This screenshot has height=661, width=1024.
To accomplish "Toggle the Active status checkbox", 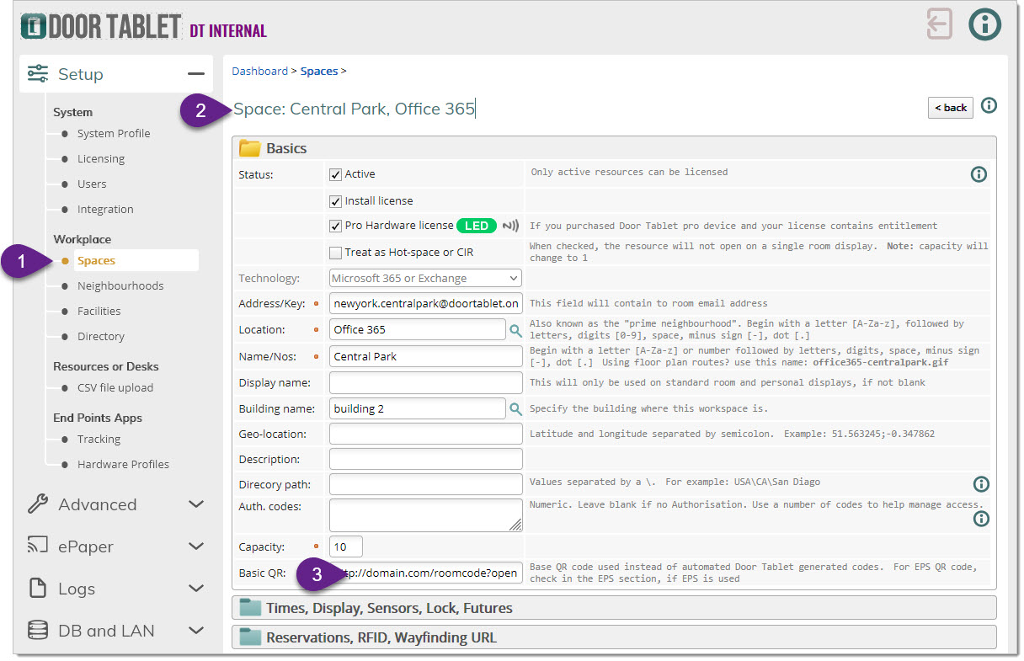I will pos(336,174).
